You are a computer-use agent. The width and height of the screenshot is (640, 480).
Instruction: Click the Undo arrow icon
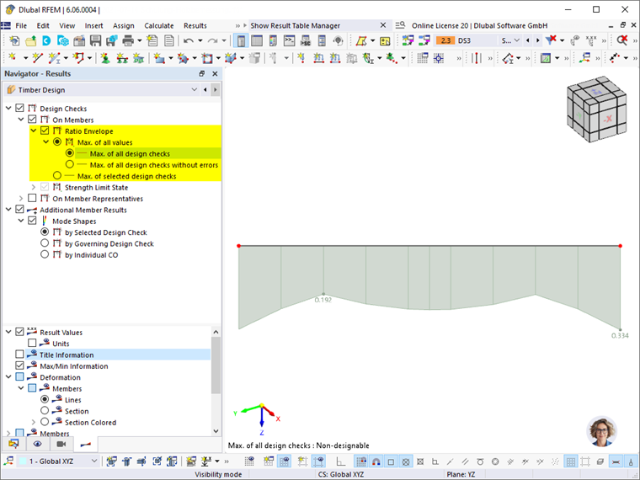(x=188, y=40)
